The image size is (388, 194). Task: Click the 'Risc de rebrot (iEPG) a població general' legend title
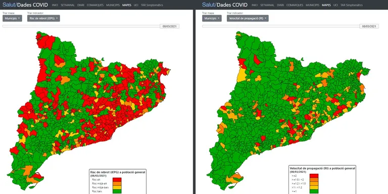pyautogui.click(x=118, y=172)
